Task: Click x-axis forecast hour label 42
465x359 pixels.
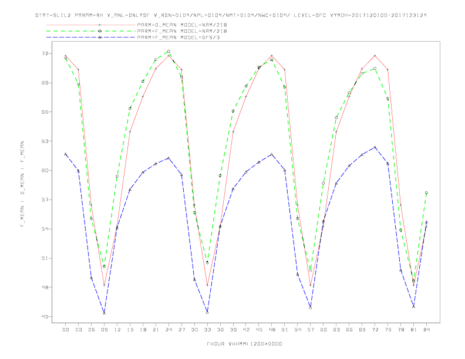Action: [246, 330]
